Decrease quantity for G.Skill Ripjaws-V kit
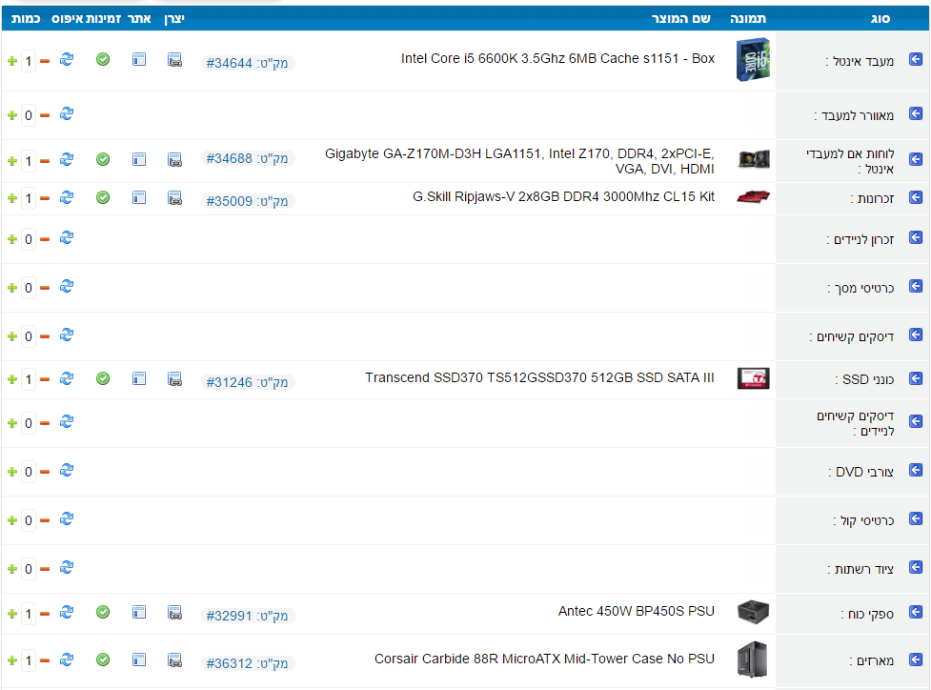Viewport: 931px width, 690px height. pos(45,198)
